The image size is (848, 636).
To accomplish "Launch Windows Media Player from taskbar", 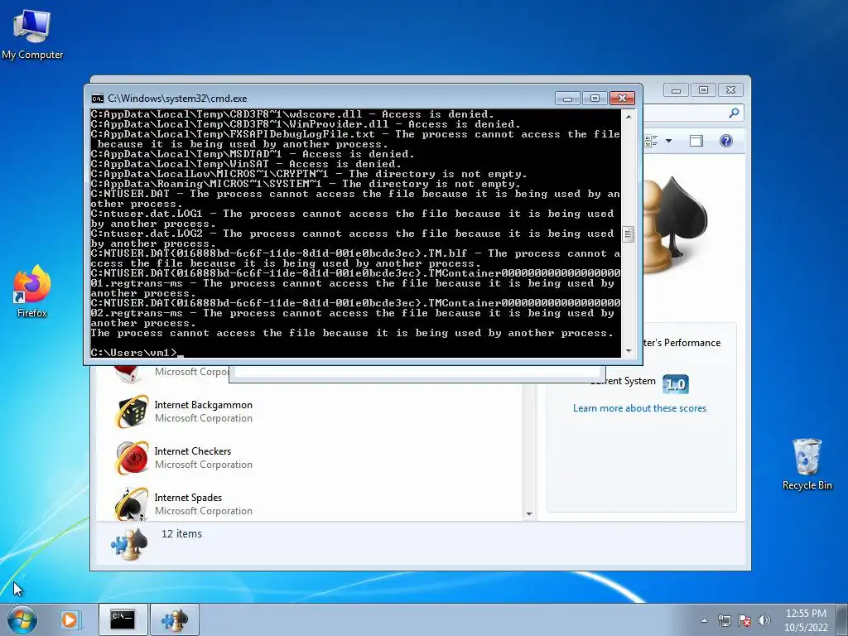I will click(x=70, y=619).
